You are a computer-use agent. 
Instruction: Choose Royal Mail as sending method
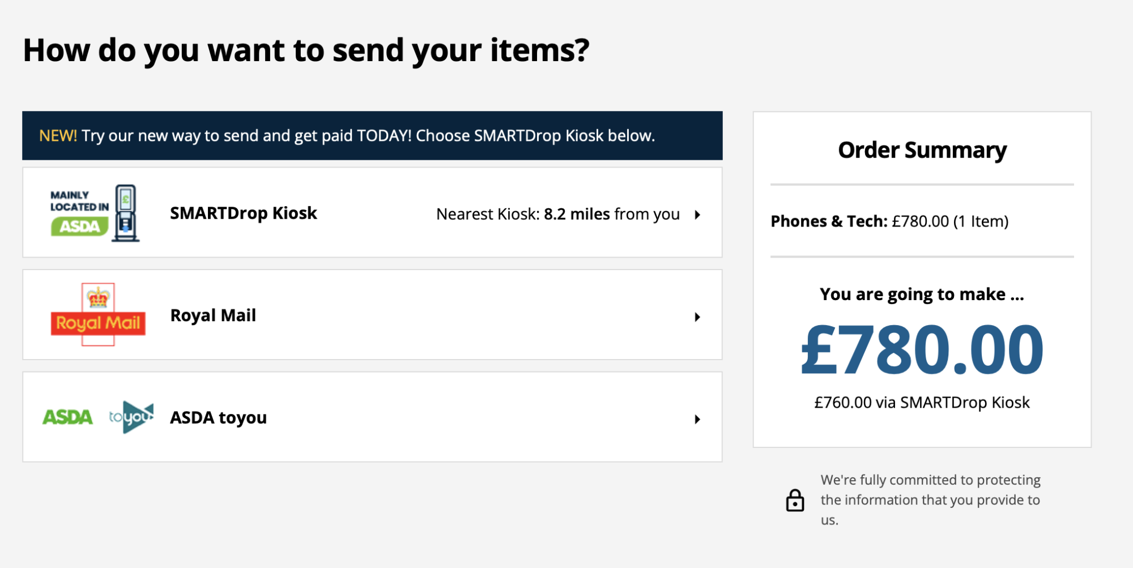click(213, 315)
